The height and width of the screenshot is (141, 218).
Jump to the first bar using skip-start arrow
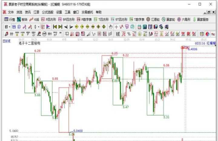pyautogui.click(x=55, y=27)
